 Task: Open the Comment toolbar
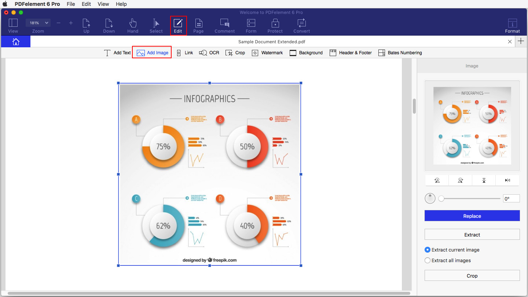224,26
